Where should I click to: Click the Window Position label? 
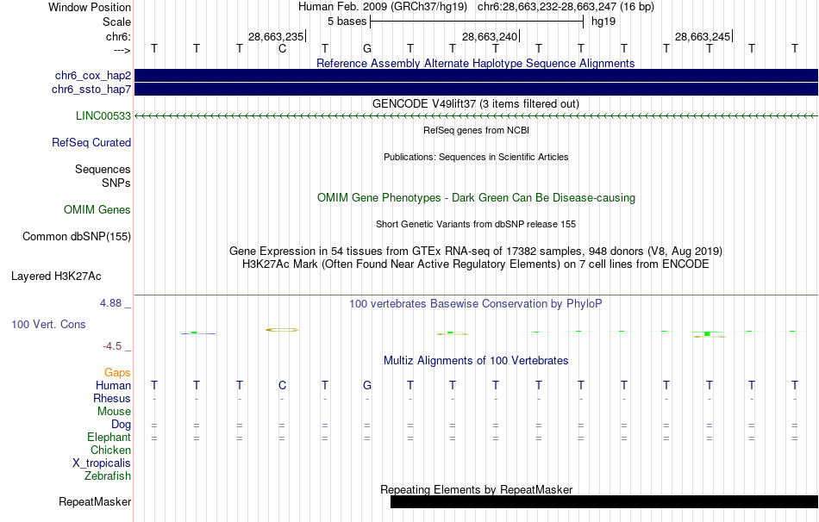[90, 7]
